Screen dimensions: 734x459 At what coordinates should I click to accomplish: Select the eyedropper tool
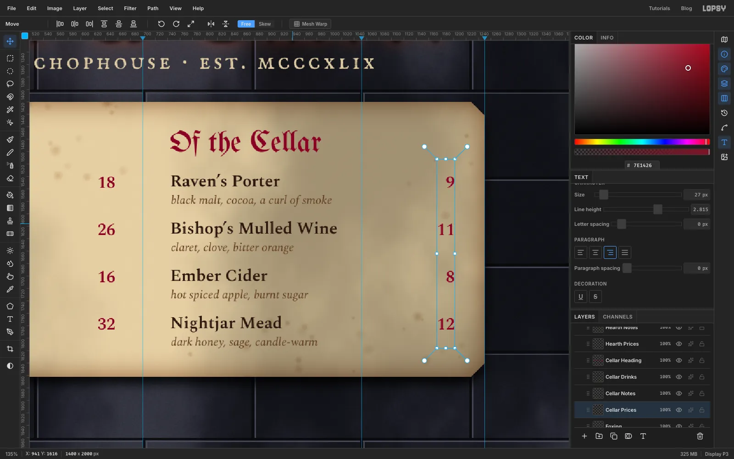pyautogui.click(x=10, y=289)
